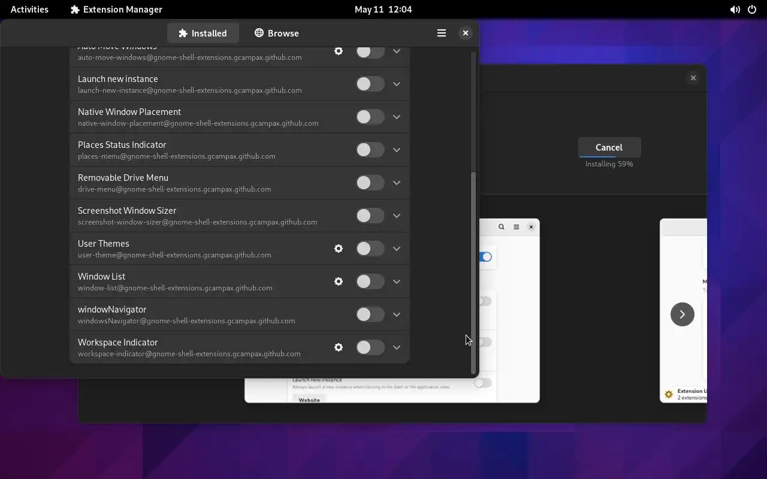Expand Native Window Placement row
The image size is (767, 479).
tap(397, 117)
